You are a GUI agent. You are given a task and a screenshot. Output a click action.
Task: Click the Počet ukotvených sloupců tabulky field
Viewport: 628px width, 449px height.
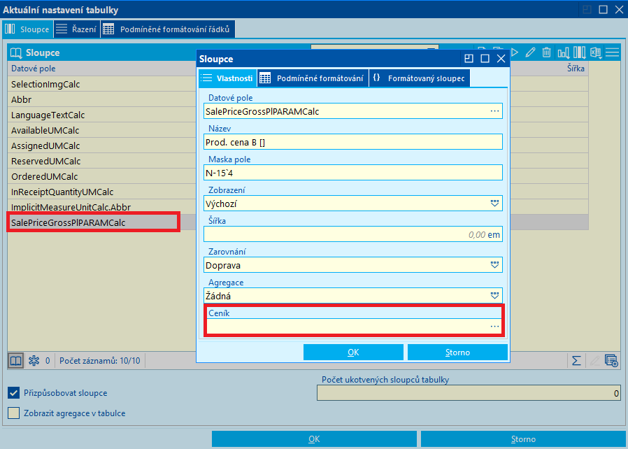click(469, 393)
